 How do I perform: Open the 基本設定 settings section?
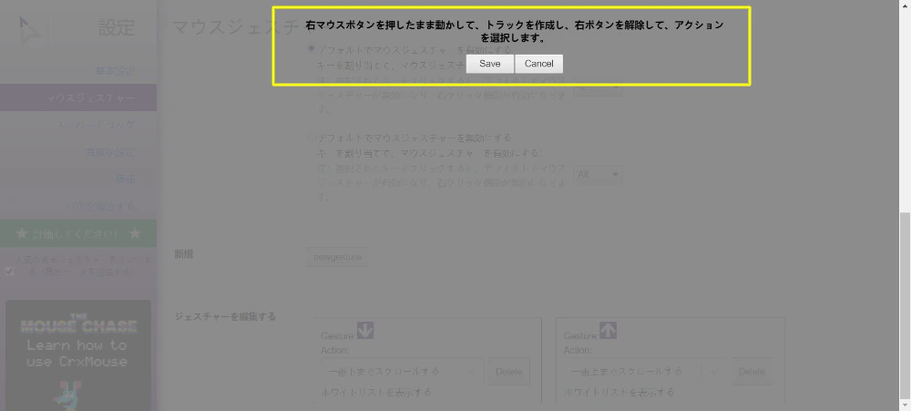115,71
